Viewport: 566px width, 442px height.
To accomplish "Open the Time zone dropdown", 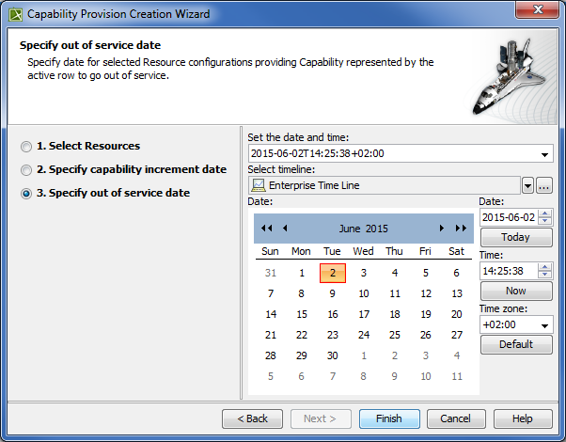I will 544,325.
